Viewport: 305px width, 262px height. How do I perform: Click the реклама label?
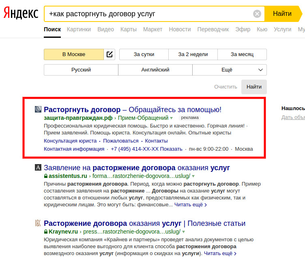tap(190, 118)
